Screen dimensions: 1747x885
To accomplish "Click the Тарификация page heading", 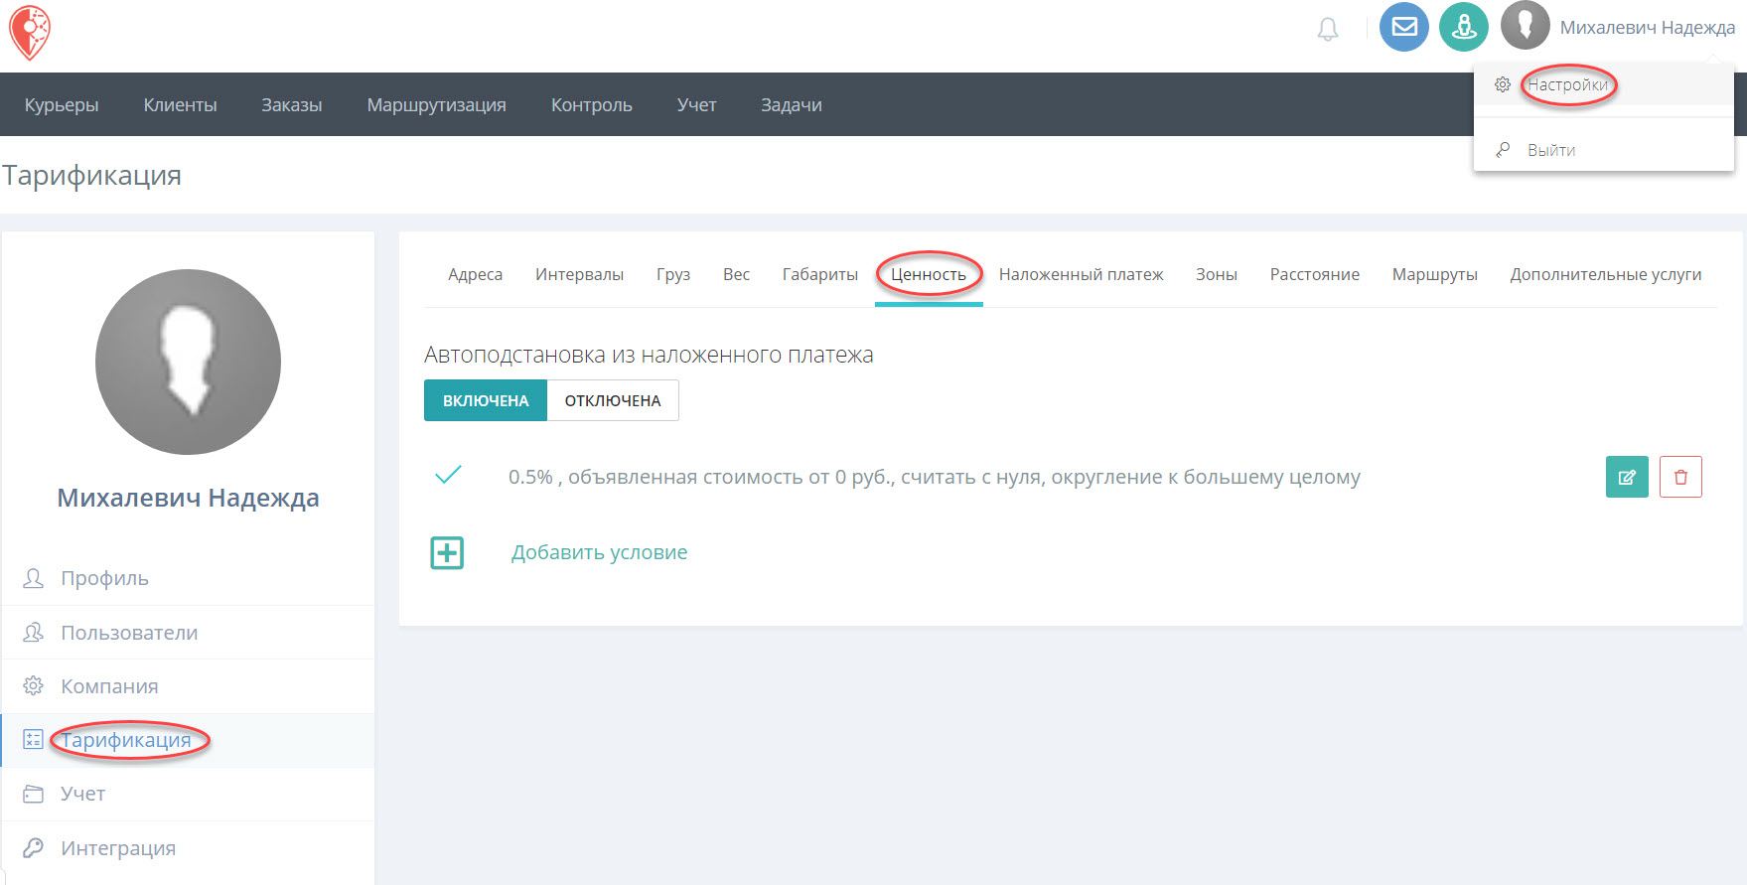I will (x=91, y=175).
